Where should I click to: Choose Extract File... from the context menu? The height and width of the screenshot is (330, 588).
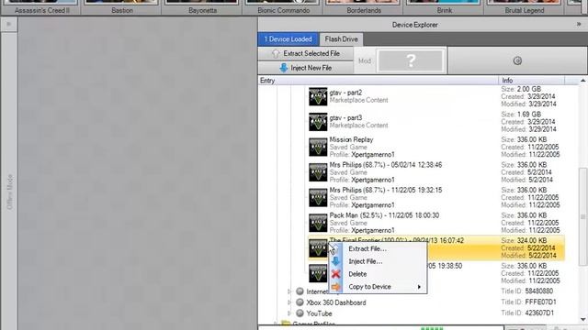click(378, 248)
